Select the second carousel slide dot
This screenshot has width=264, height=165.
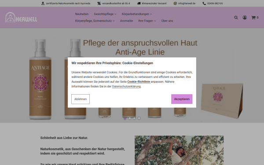point(130,118)
